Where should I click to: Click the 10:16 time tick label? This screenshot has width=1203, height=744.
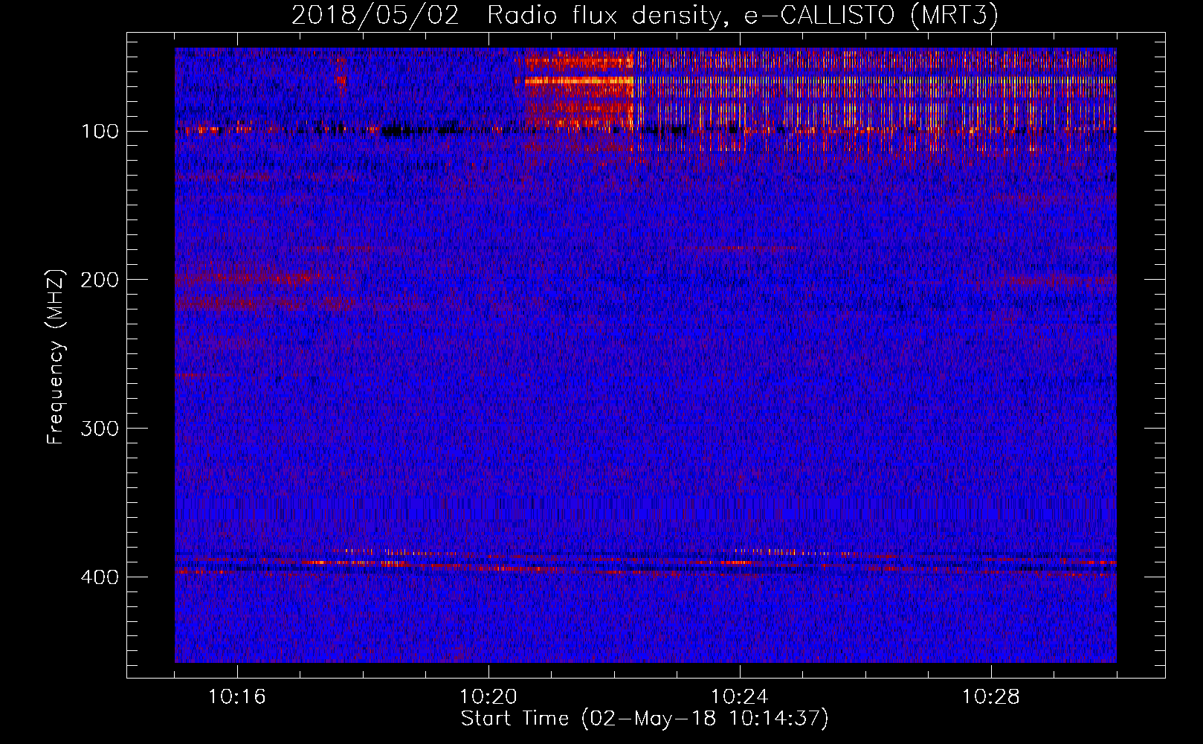[x=237, y=697]
